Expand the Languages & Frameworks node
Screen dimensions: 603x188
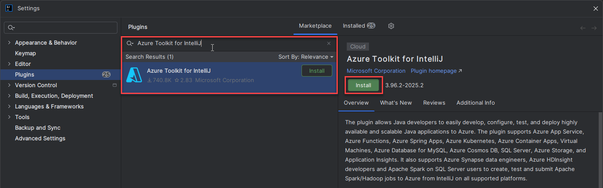pos(9,106)
